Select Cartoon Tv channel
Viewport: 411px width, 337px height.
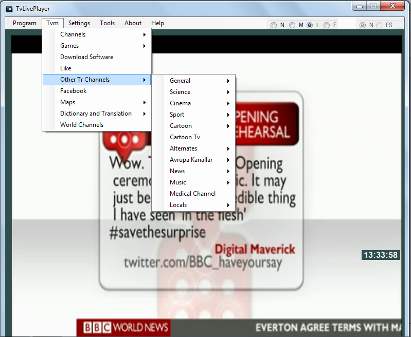coord(185,137)
